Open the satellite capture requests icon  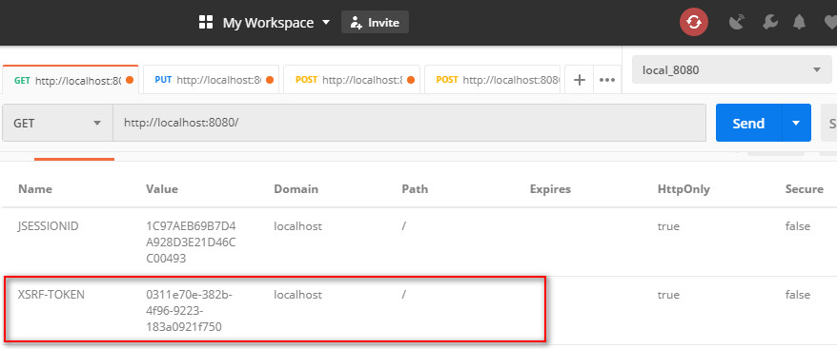(737, 23)
